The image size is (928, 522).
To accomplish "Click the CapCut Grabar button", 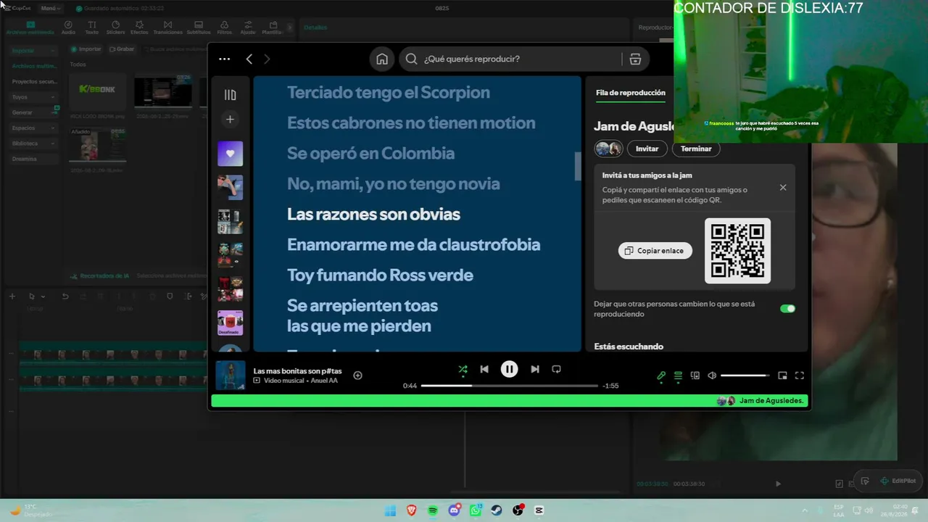I will (122, 49).
